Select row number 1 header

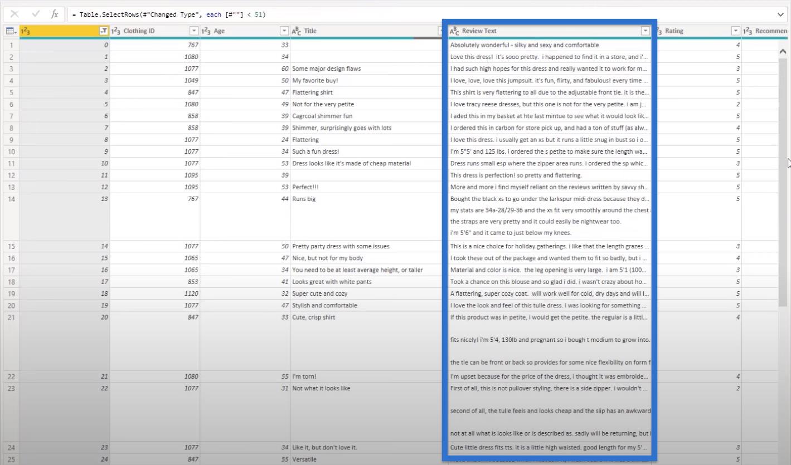(x=11, y=45)
